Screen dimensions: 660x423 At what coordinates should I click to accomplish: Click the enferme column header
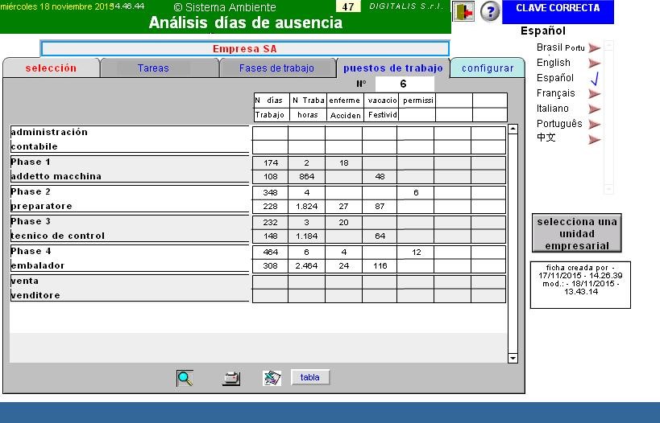coord(345,101)
